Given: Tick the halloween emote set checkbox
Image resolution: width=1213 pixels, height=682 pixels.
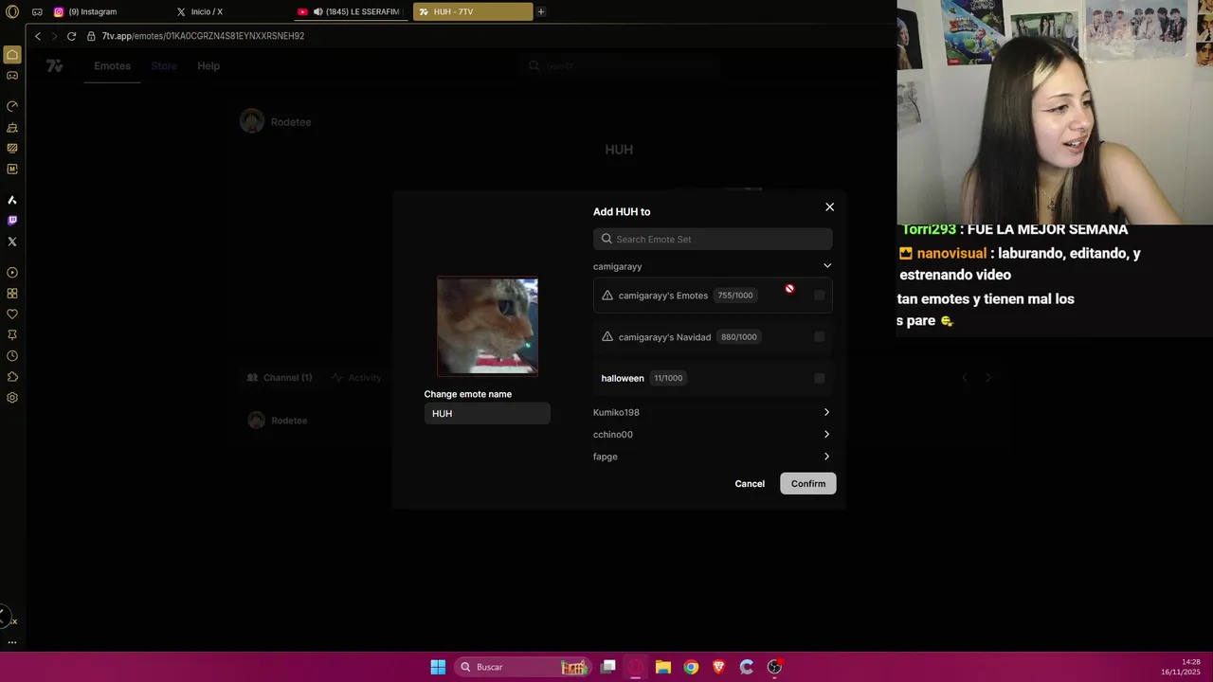Looking at the screenshot, I should coord(820,378).
